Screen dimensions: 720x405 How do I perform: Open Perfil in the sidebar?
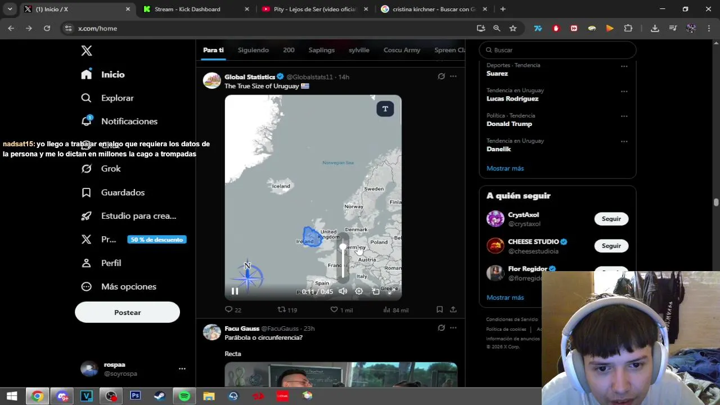[x=101, y=263]
